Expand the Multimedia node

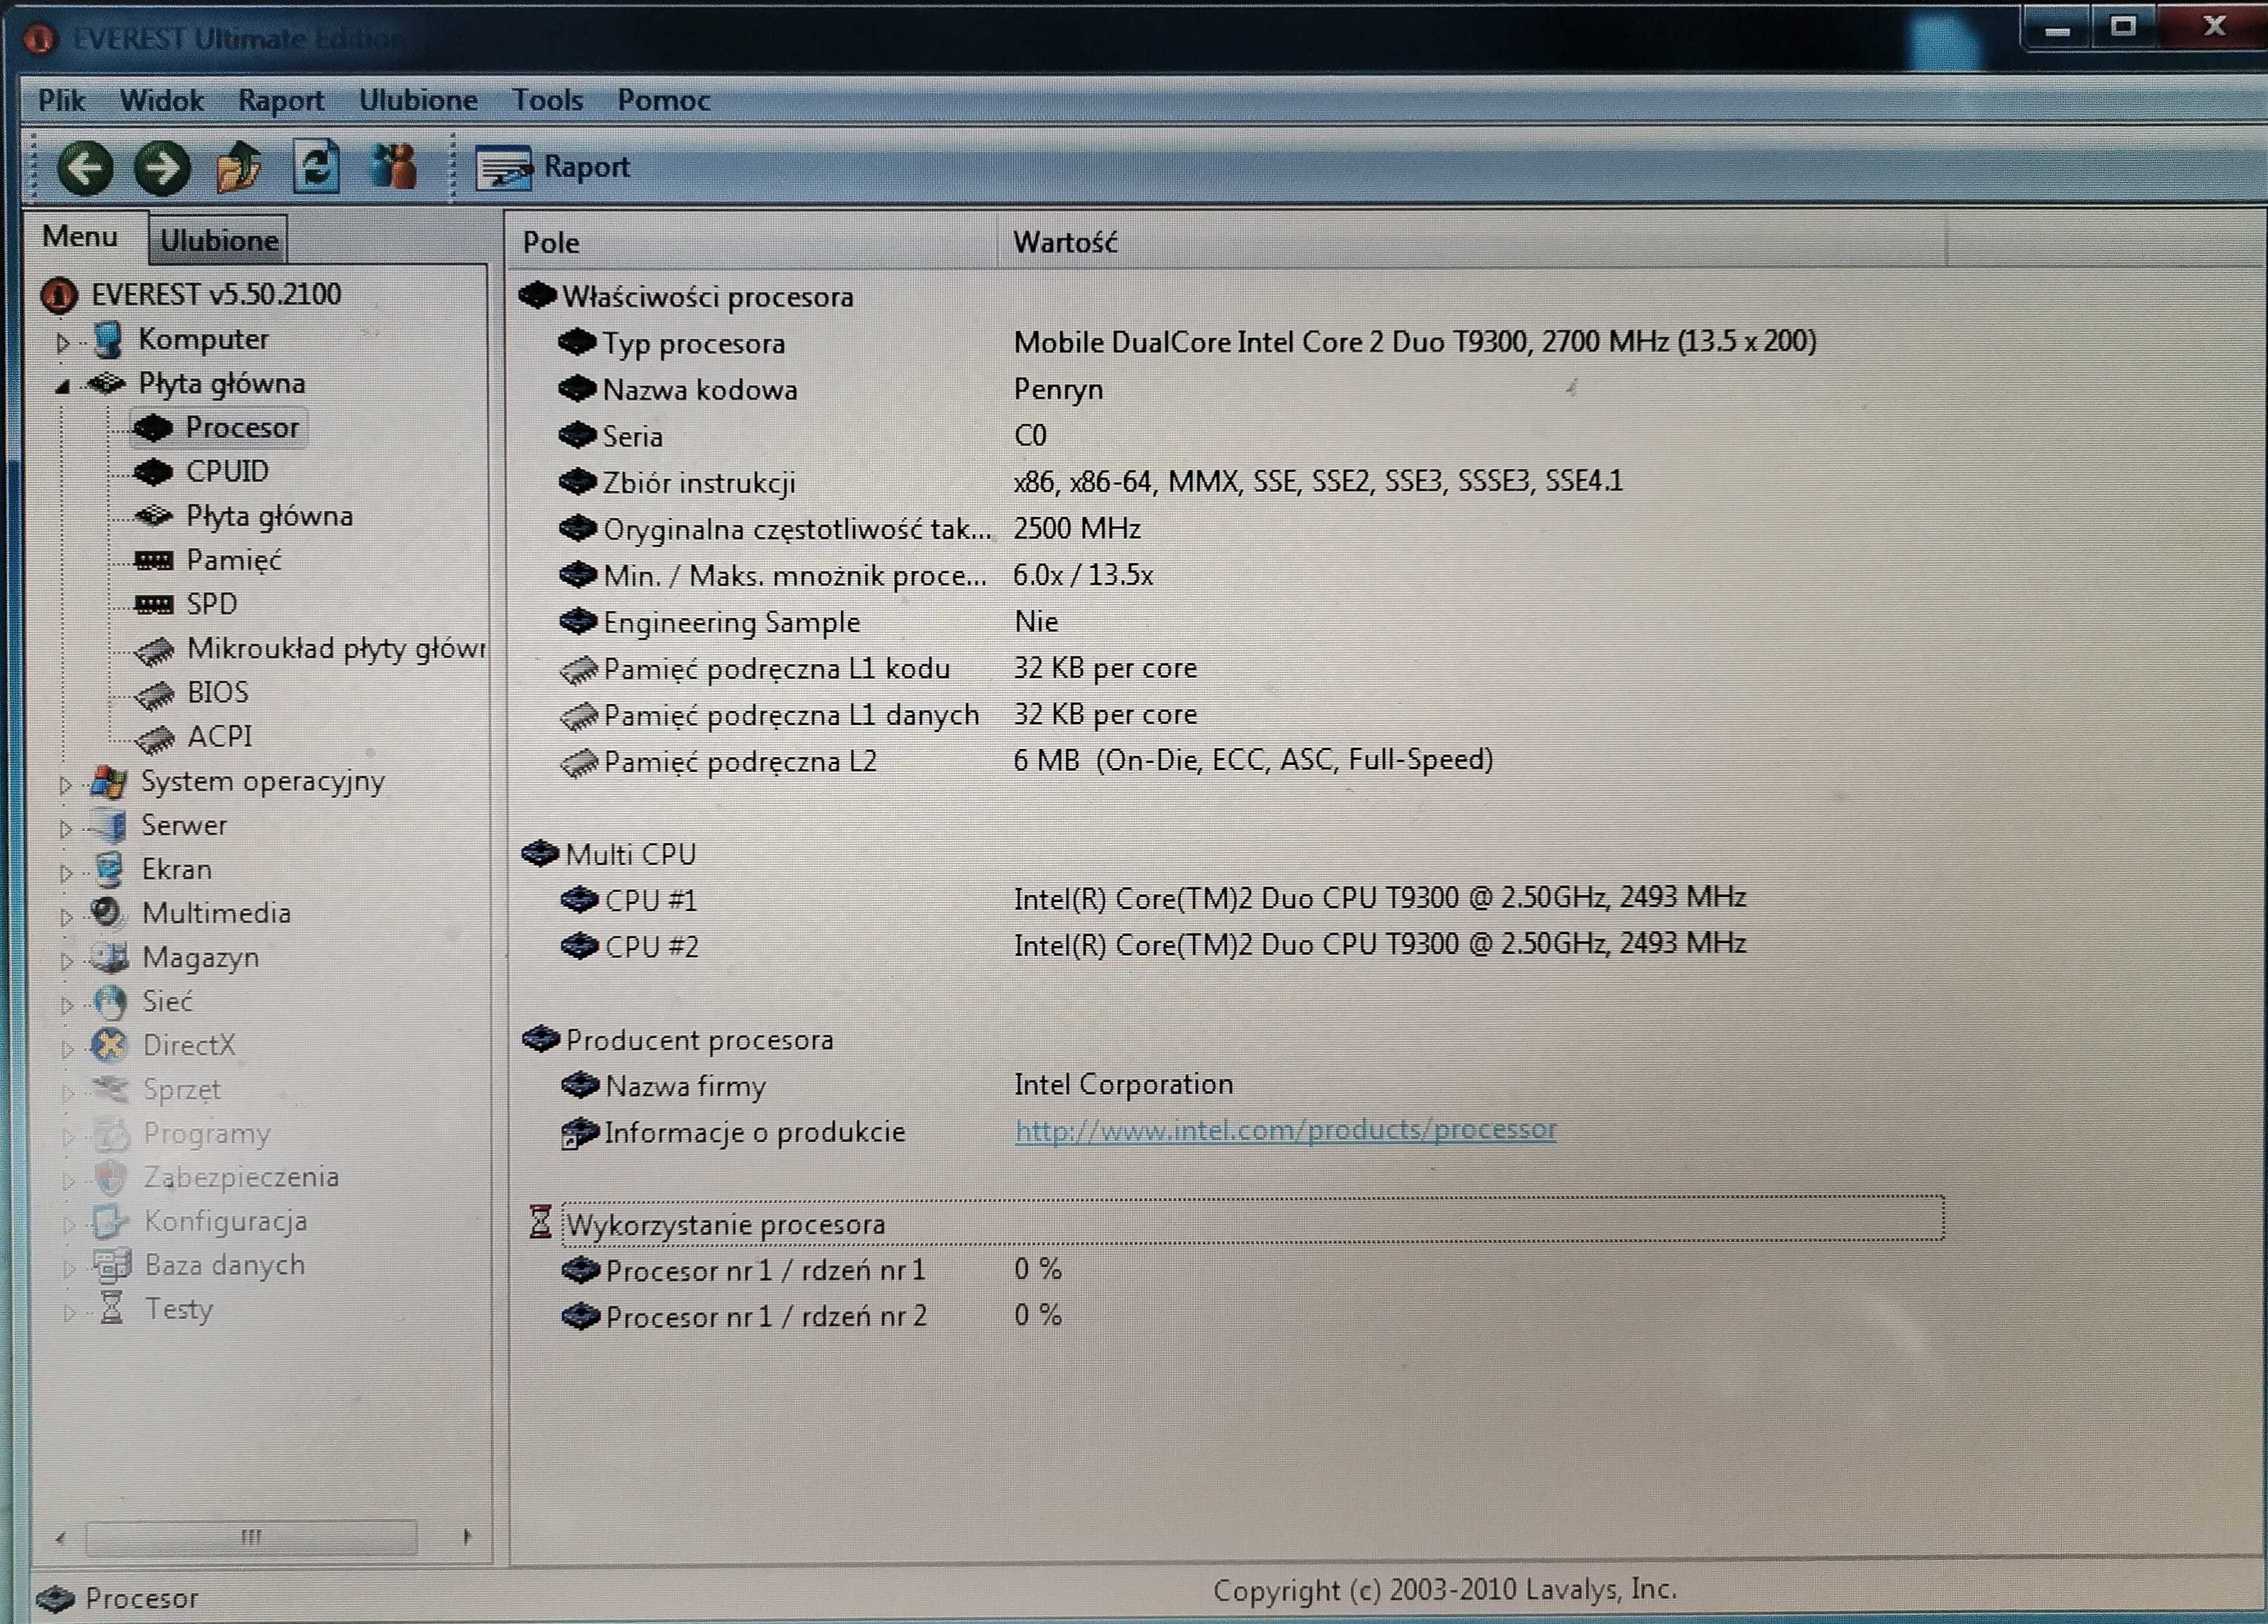(66, 916)
